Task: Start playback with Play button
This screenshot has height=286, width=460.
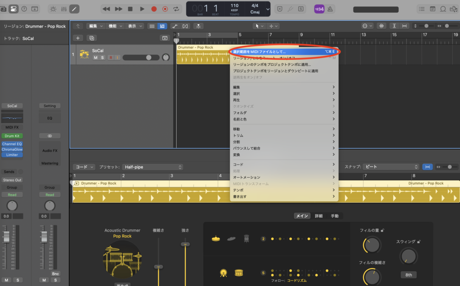Action: (142, 9)
